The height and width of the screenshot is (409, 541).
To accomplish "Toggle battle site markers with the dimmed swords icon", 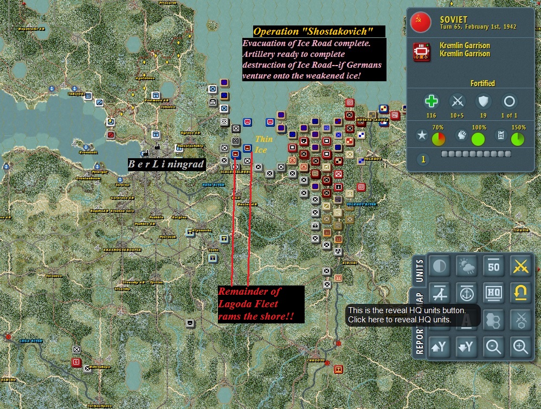I will coord(520,321).
